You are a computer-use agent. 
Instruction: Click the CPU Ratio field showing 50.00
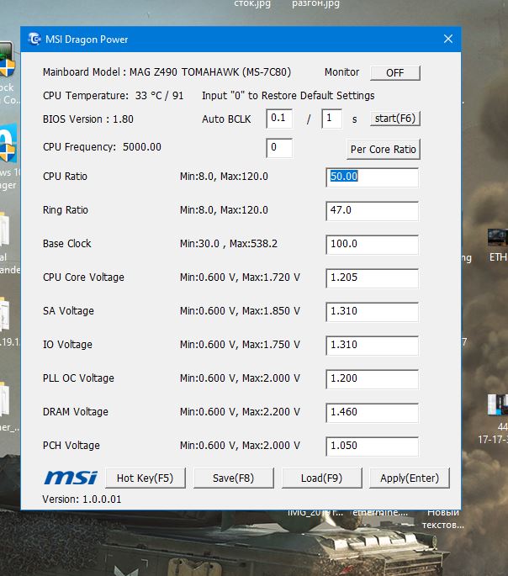click(372, 177)
